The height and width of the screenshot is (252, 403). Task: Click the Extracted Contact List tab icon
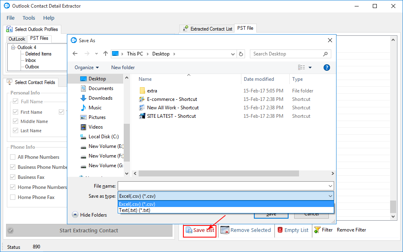(x=185, y=29)
